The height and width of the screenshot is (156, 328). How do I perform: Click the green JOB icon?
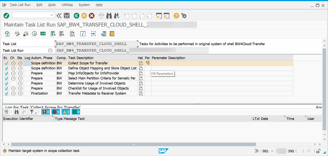(x=43, y=34)
